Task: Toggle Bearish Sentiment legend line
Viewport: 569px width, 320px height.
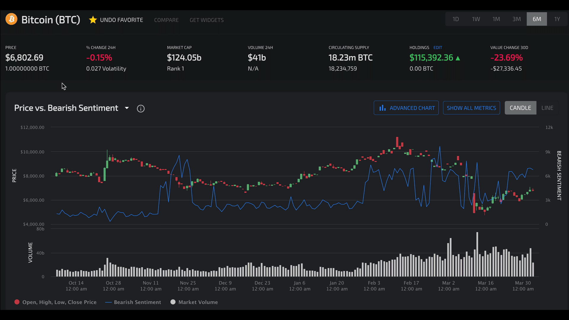Action: tap(133, 302)
